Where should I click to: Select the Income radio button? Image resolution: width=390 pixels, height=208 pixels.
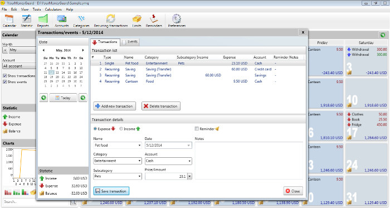click(x=121, y=129)
